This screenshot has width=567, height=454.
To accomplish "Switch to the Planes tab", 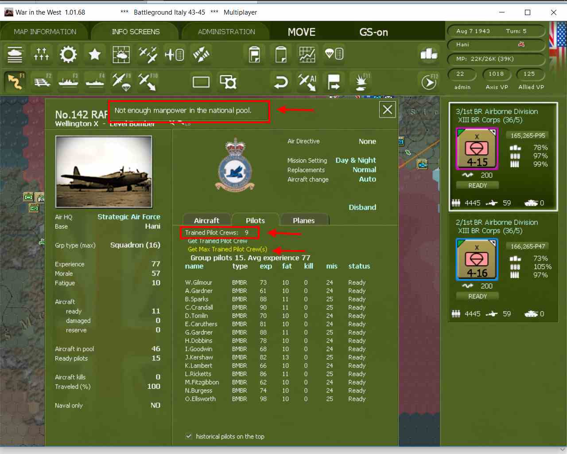I will pos(304,220).
